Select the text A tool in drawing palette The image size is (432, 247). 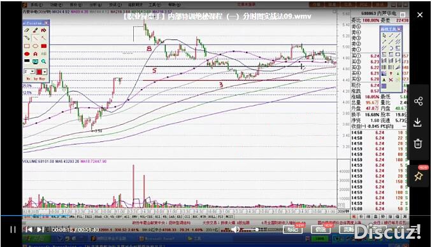384,80
